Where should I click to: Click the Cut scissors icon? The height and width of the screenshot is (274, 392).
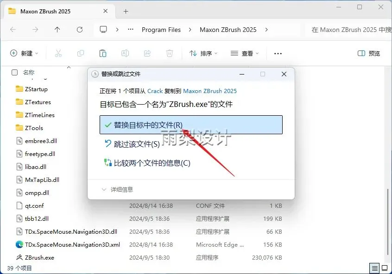click(x=58, y=53)
